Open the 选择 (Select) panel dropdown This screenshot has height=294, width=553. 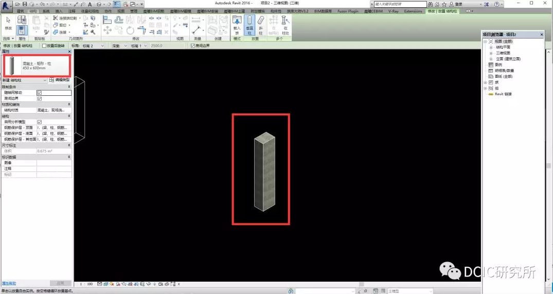tap(8, 39)
